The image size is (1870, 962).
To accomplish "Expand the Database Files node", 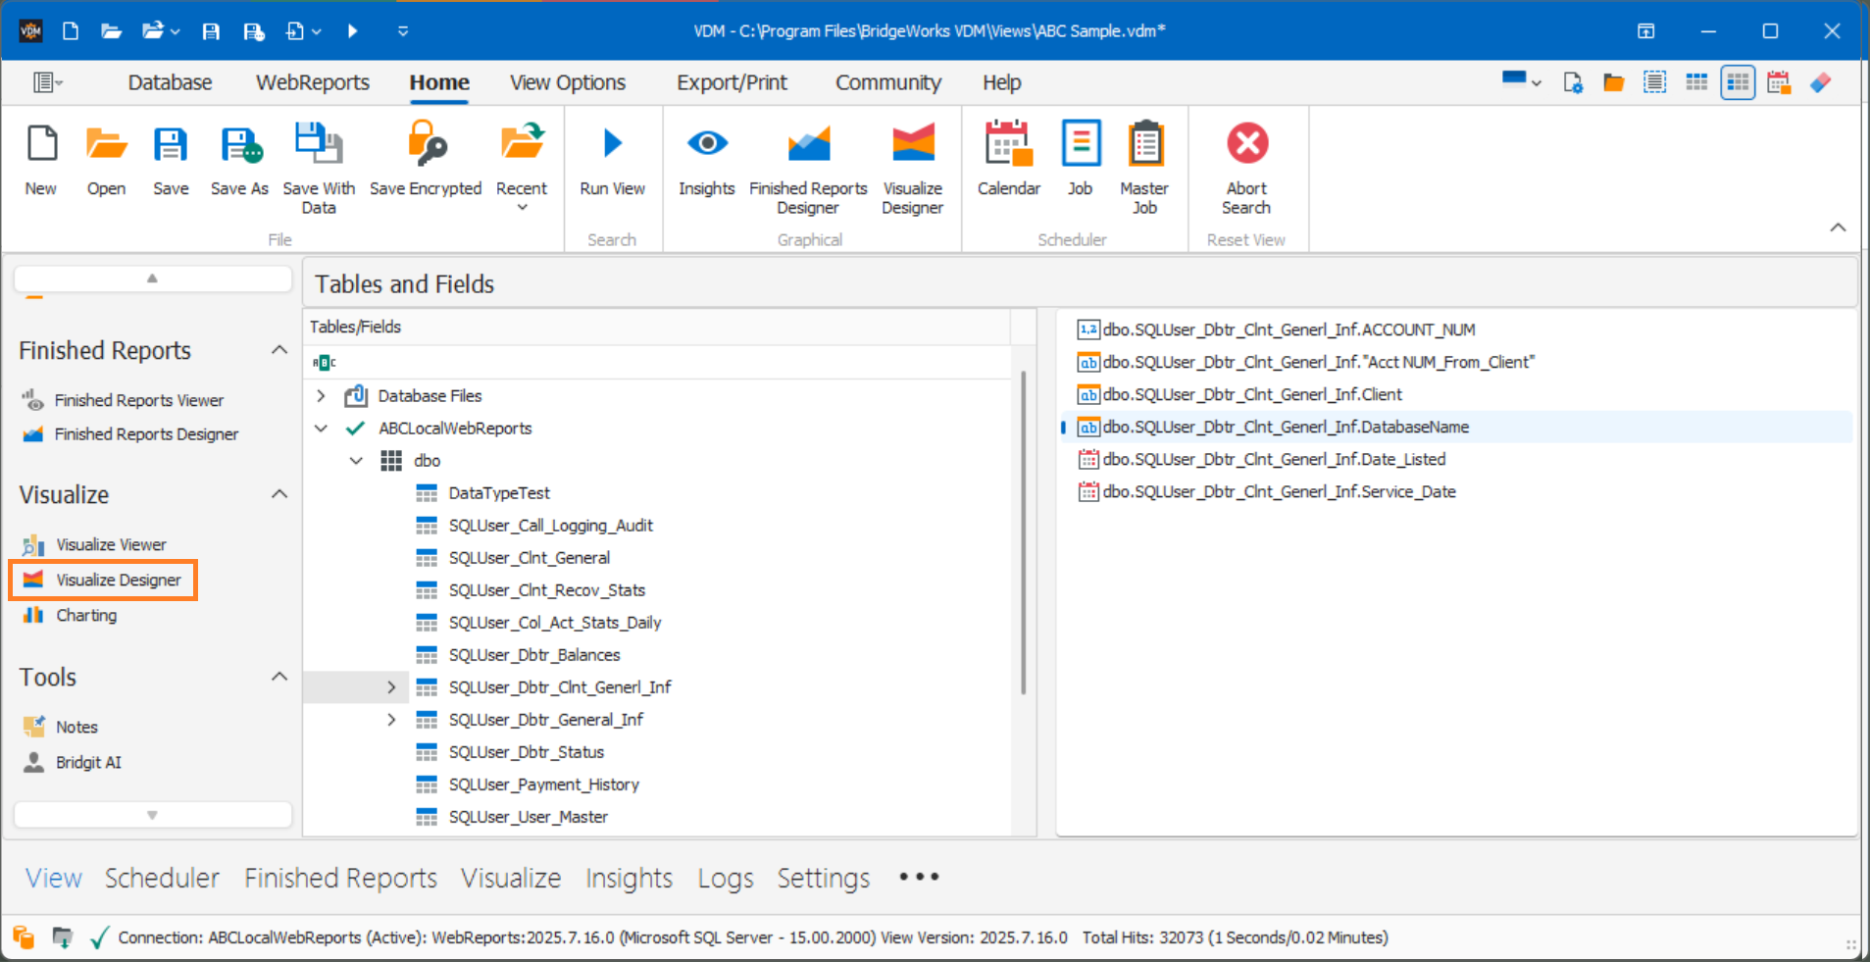I will point(320,395).
